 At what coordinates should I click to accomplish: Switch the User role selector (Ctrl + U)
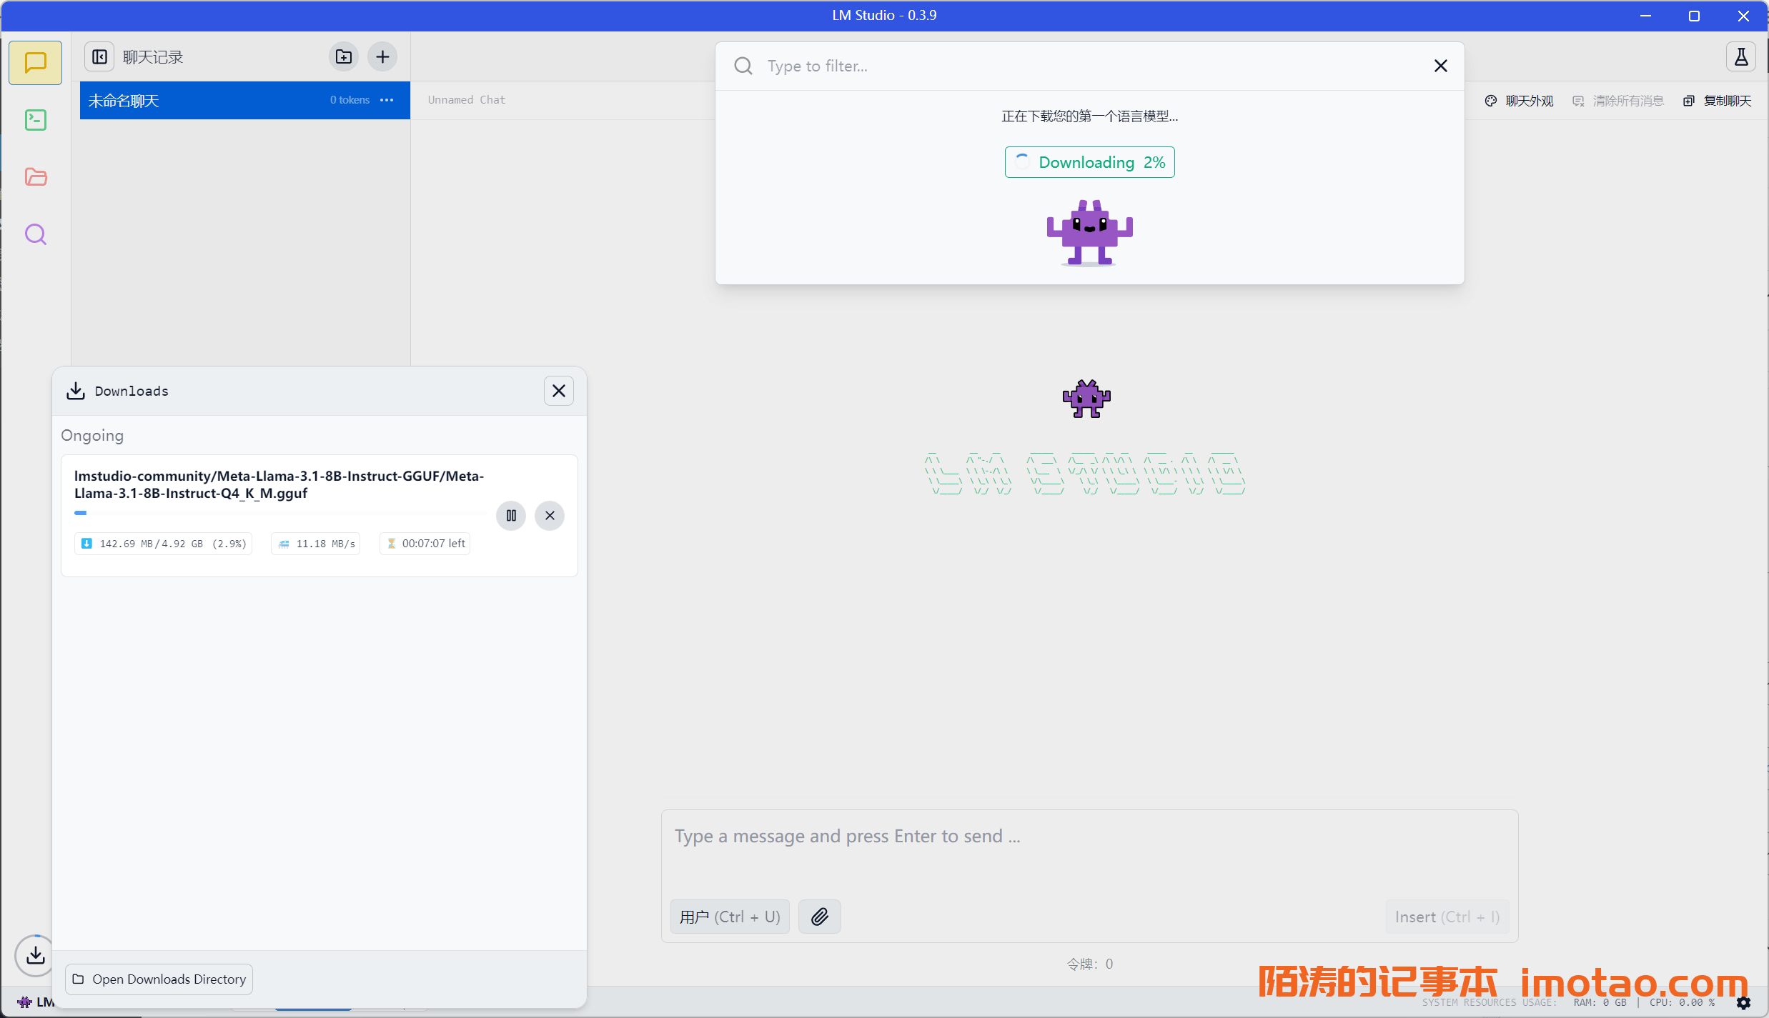730,917
